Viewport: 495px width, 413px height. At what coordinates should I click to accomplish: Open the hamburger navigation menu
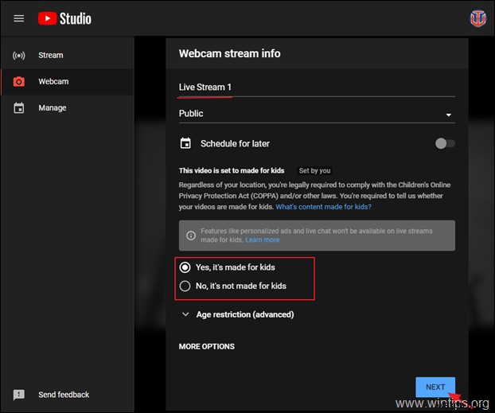[x=19, y=18]
